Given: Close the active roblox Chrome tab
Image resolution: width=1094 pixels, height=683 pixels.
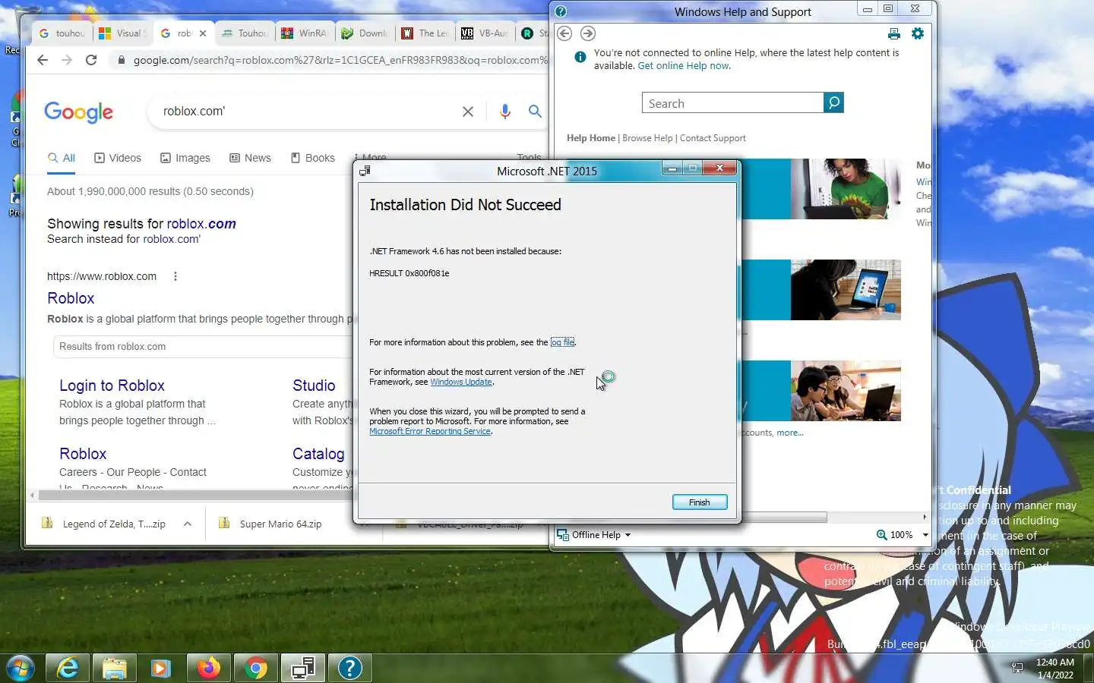Looking at the screenshot, I should point(203,33).
